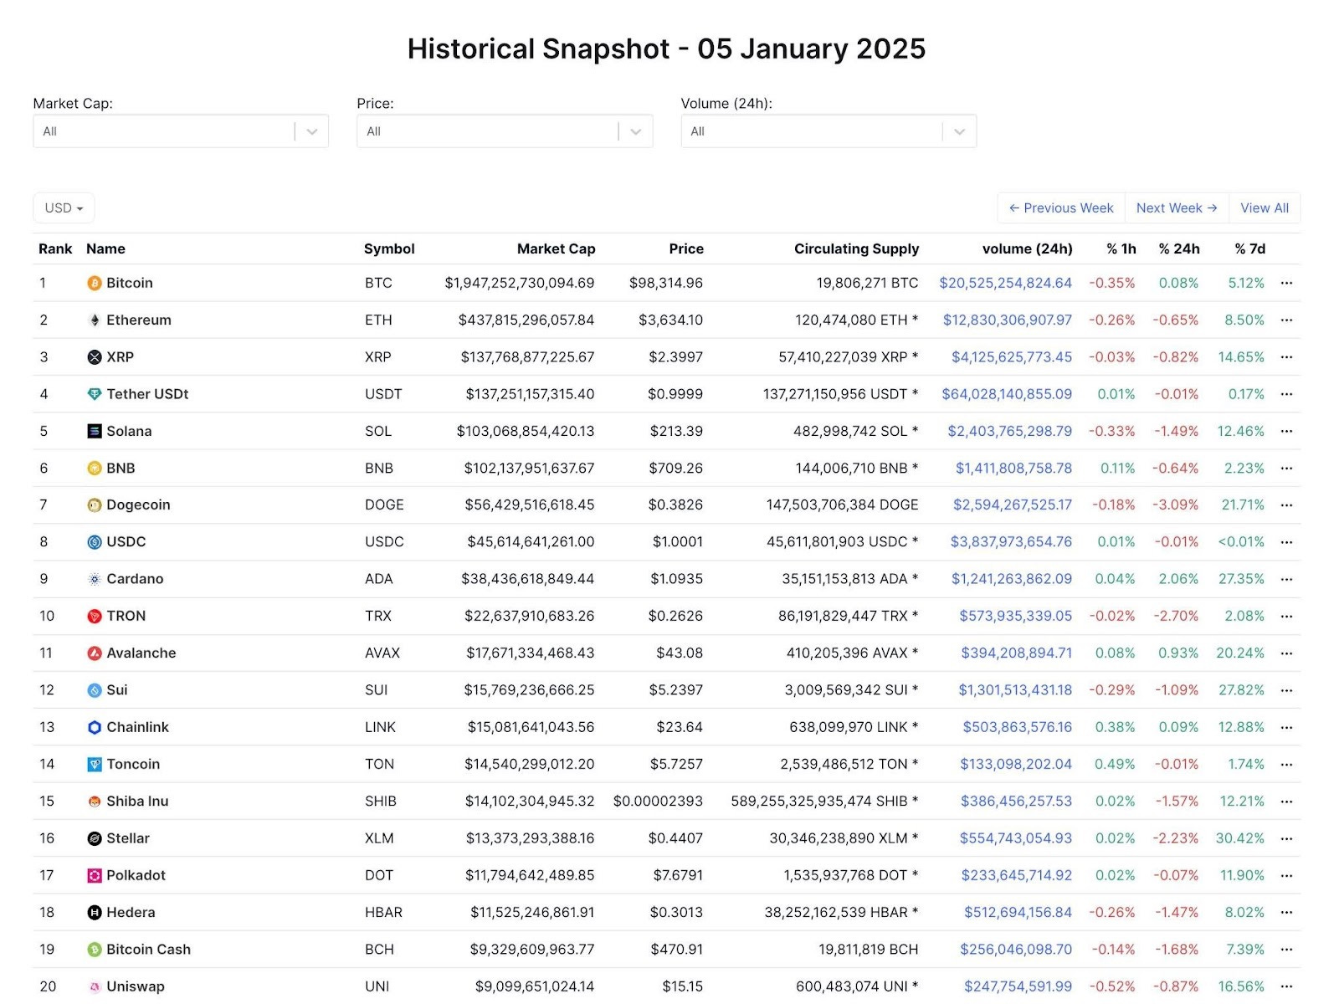Click the Sui logo icon

95,690
